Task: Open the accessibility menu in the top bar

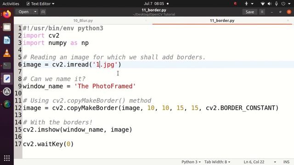Action: pos(249,4)
